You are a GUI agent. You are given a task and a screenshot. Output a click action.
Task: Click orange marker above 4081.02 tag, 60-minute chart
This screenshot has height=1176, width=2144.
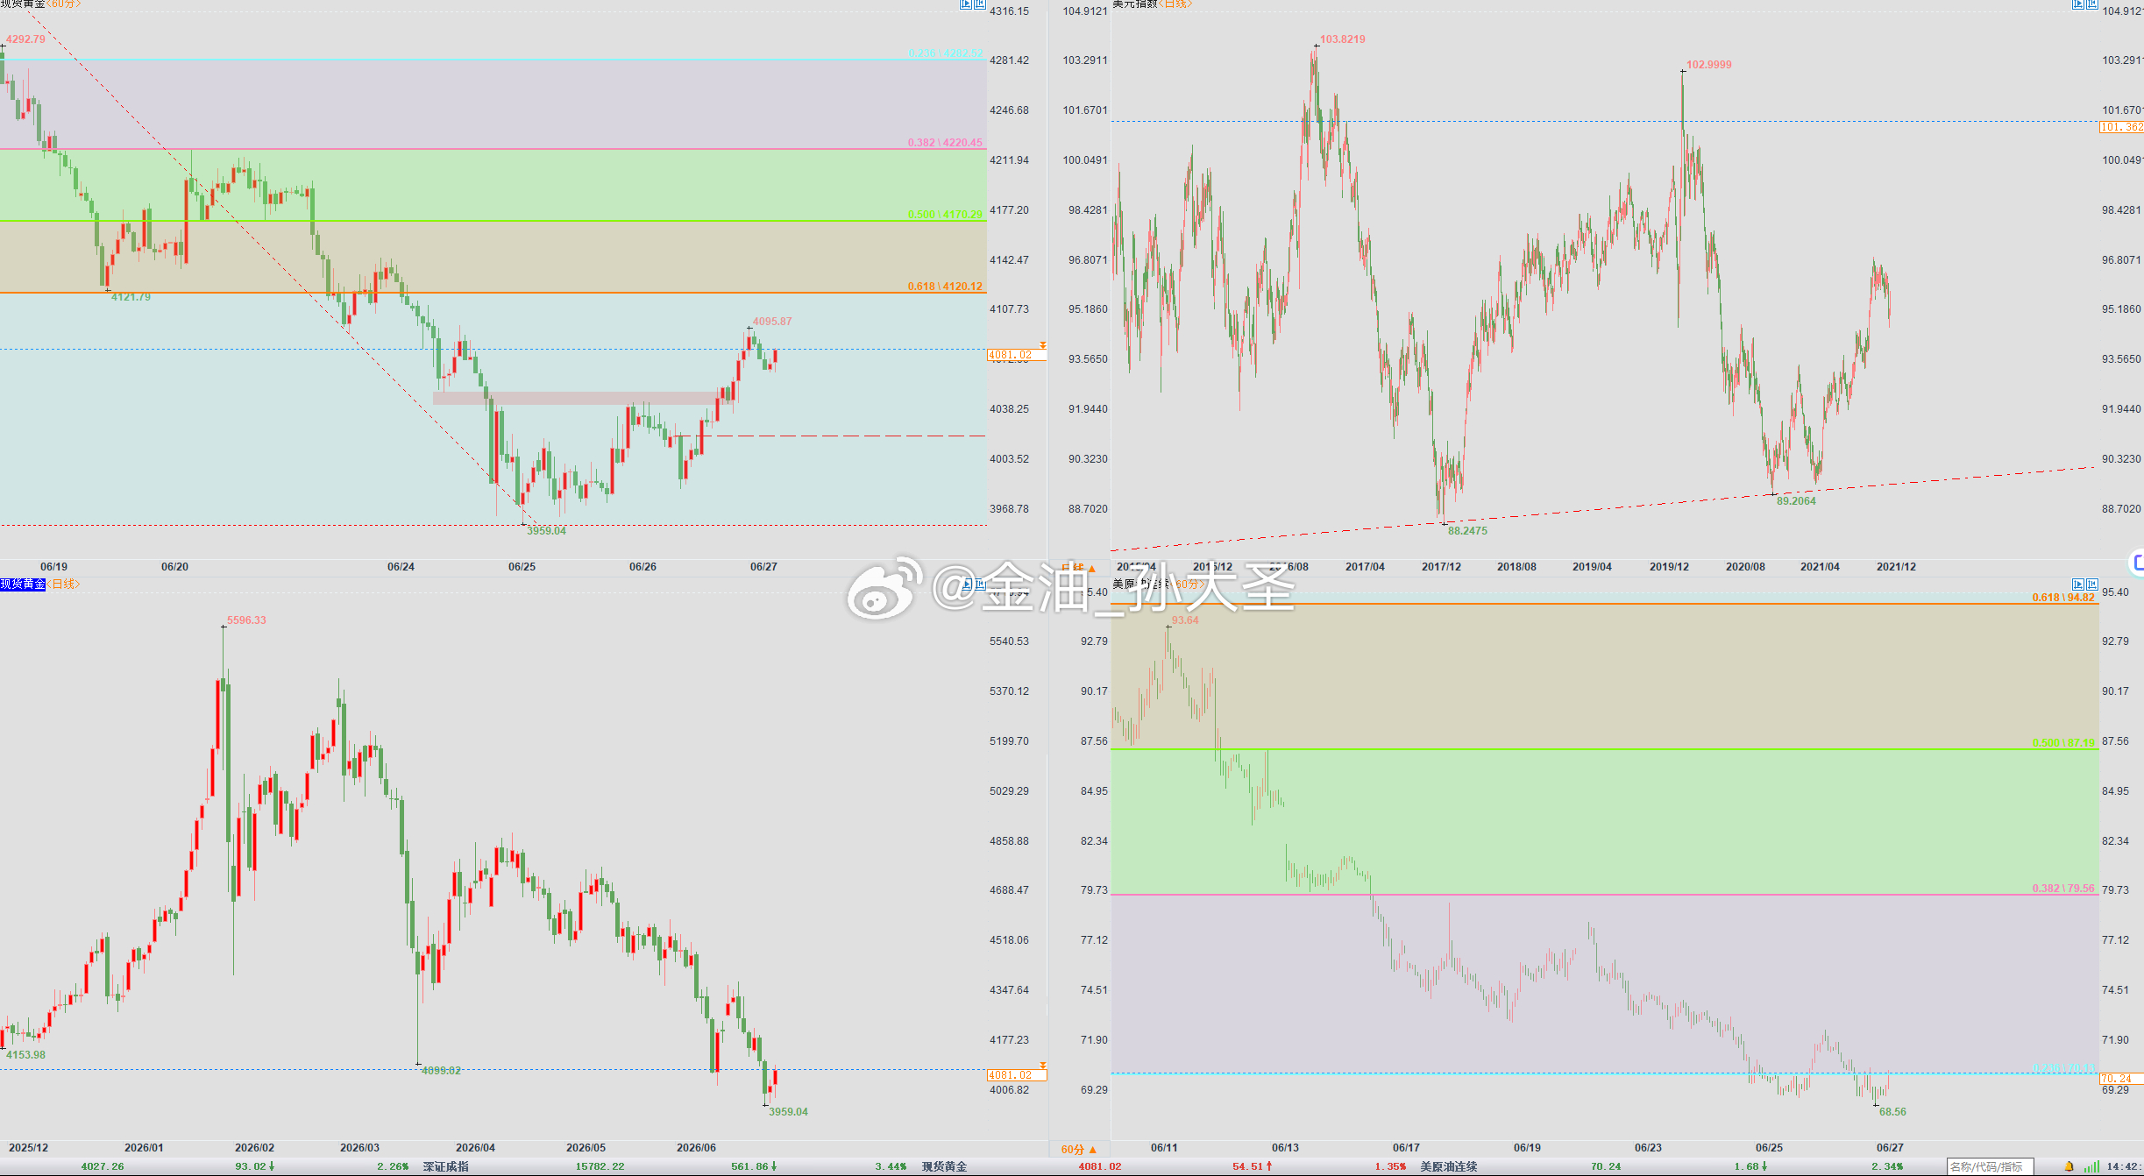tap(1043, 345)
